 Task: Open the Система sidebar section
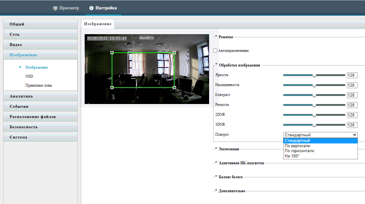click(x=40, y=137)
